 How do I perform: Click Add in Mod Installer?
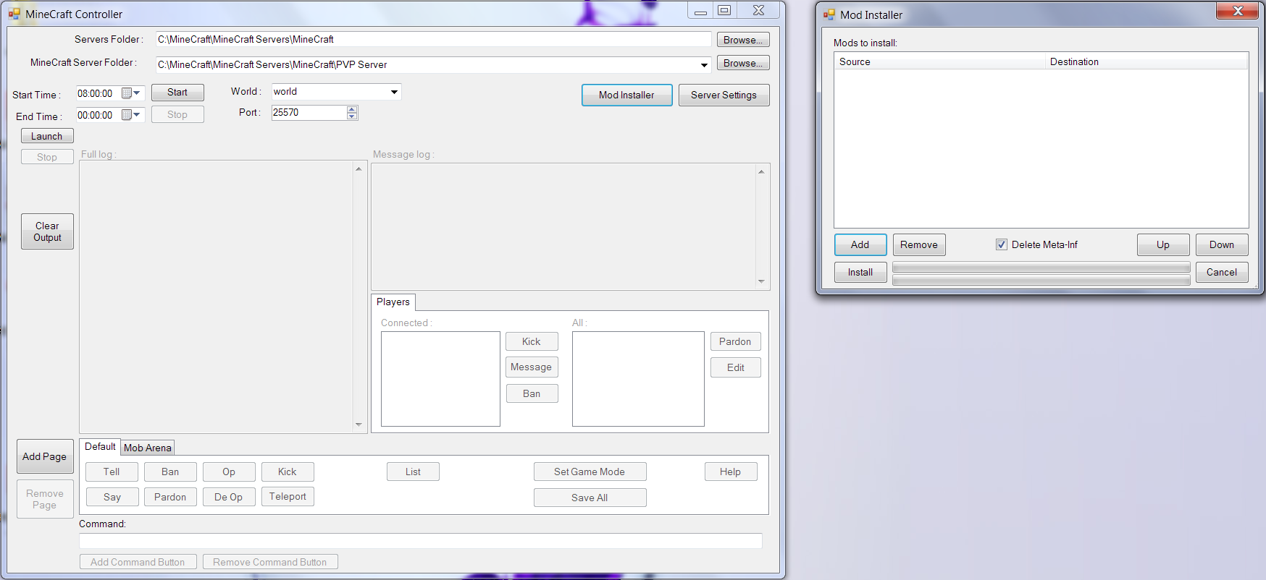point(860,244)
